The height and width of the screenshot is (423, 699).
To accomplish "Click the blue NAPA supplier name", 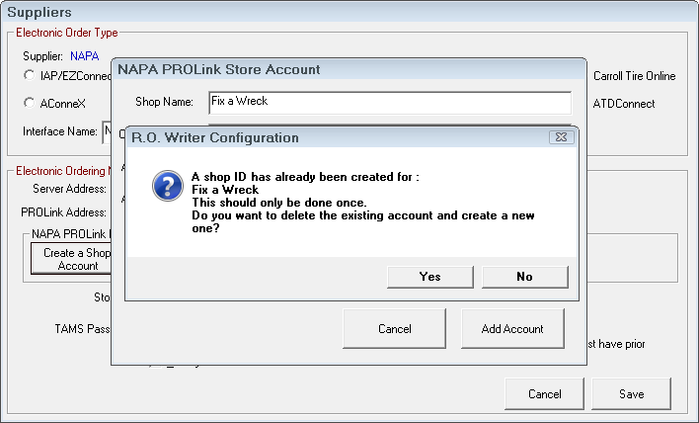I will 84,56.
